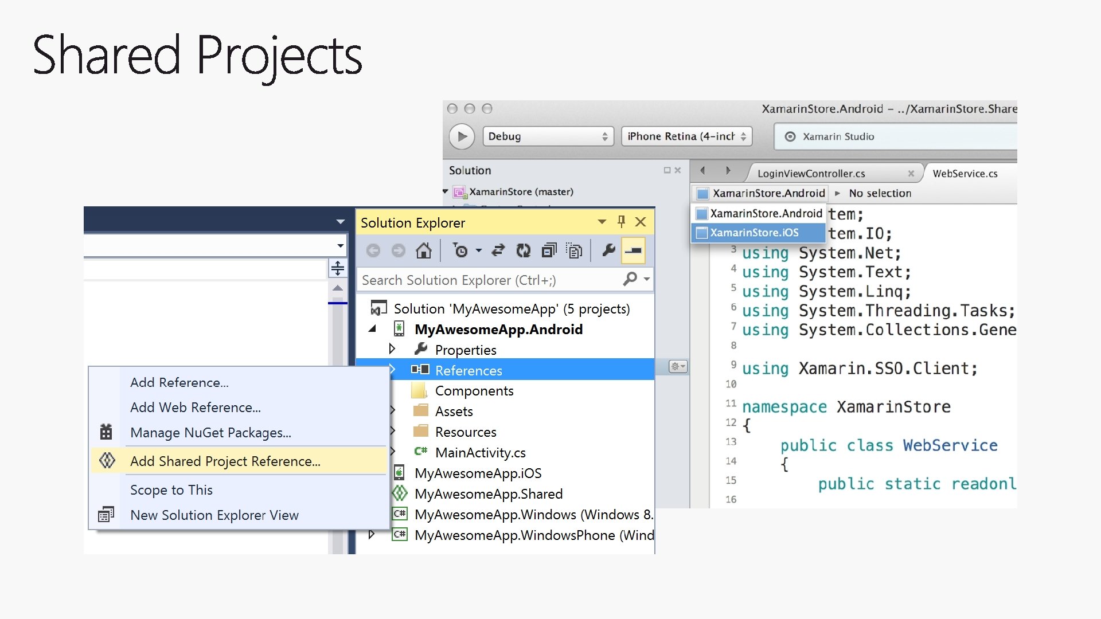Click the Refresh icon in Solution Explorer

click(523, 250)
